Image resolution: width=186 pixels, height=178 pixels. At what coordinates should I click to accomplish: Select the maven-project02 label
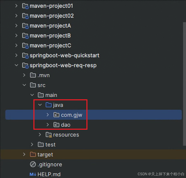[52, 16]
